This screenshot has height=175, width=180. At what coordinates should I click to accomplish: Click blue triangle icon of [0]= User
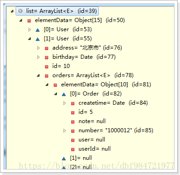(x=38, y=30)
